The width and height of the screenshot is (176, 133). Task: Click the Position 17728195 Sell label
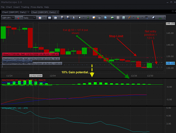click(31, 59)
